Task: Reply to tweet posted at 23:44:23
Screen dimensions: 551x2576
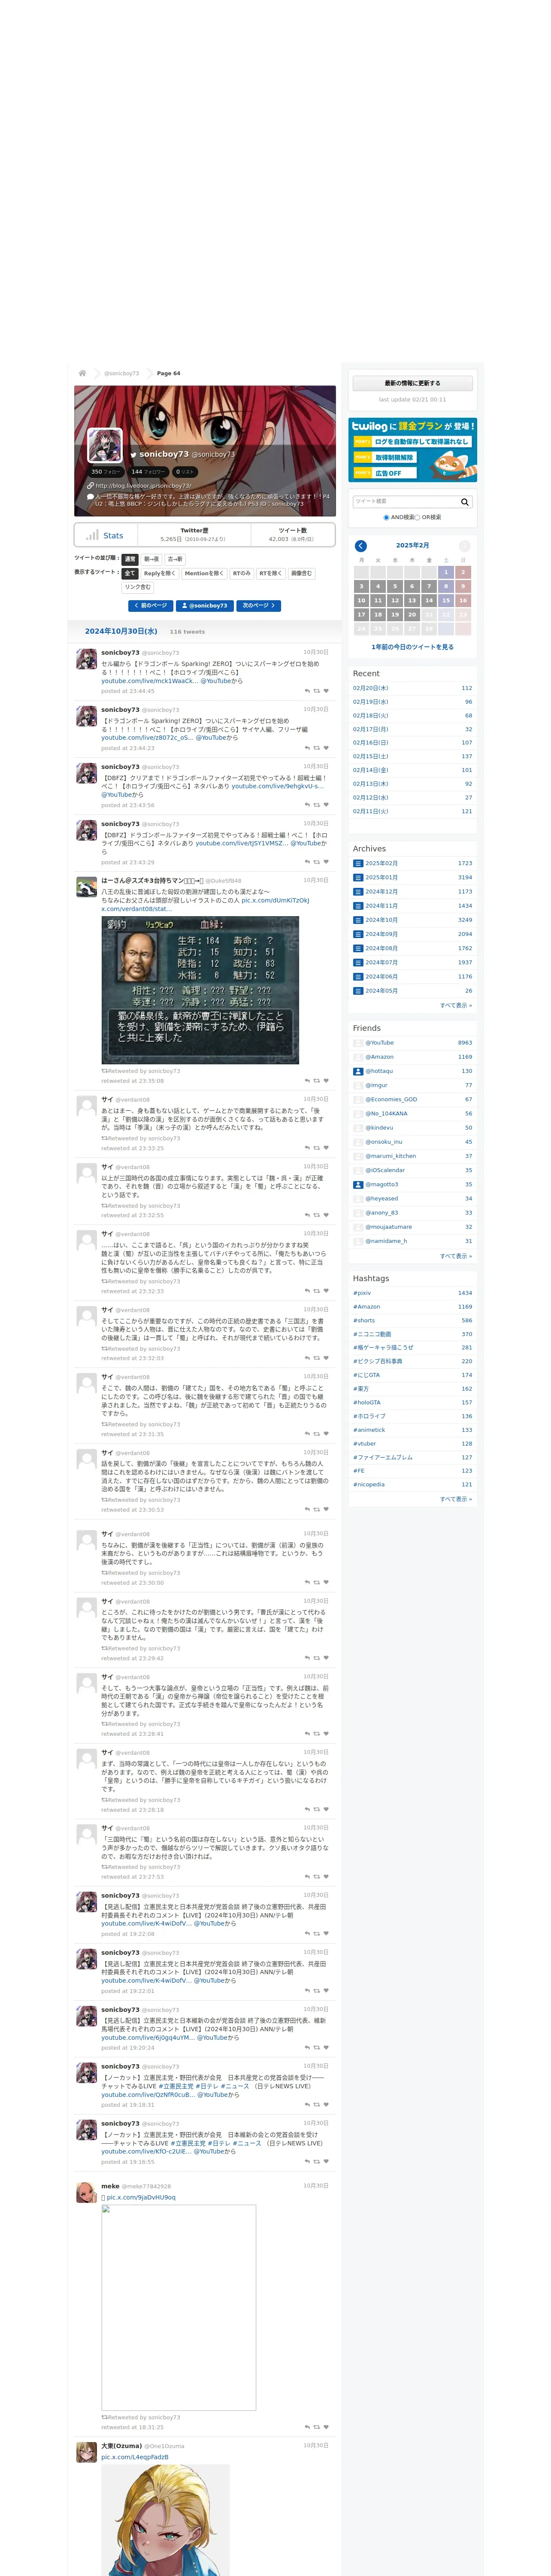Action: pos(307,748)
